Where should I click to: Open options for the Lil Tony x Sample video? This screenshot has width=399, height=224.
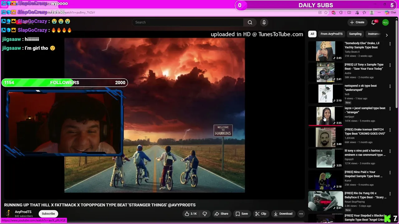coord(390,65)
